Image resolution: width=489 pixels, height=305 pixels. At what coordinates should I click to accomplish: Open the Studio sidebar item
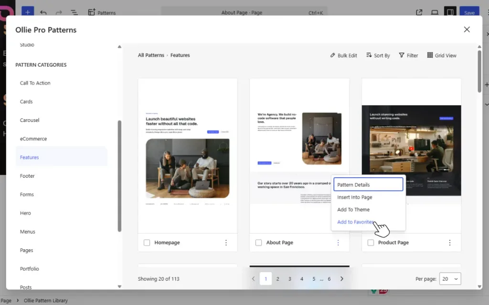tap(27, 45)
